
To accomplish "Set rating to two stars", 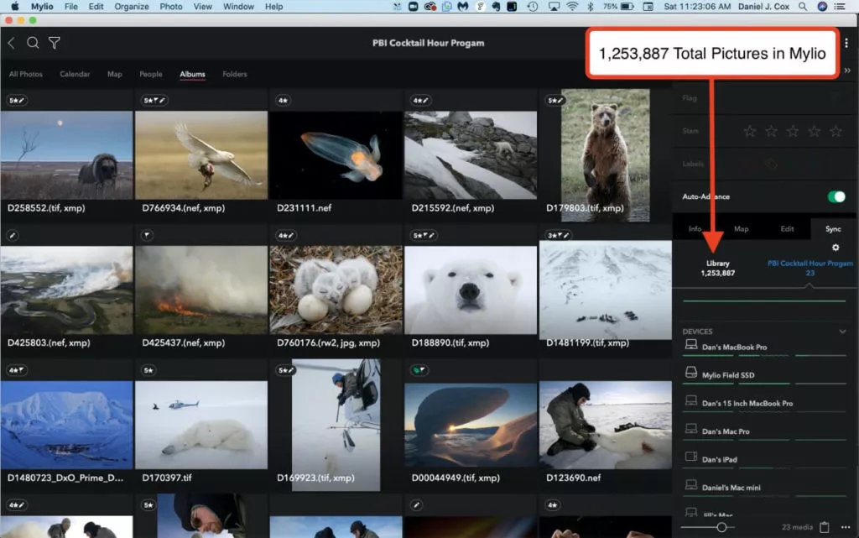I will tap(772, 131).
